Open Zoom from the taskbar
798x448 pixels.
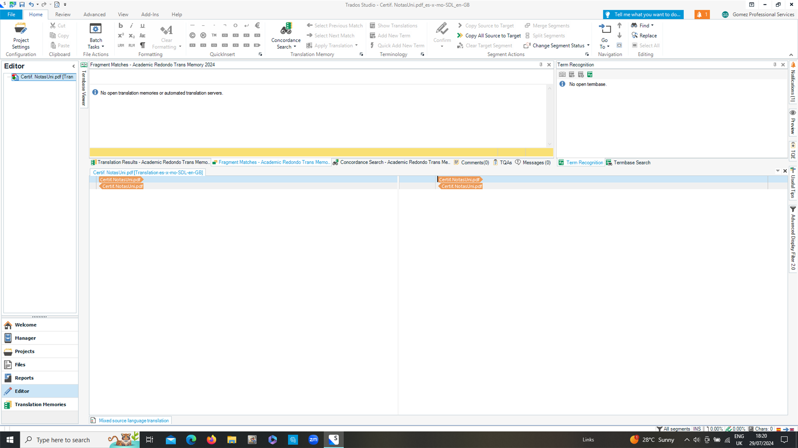point(313,440)
